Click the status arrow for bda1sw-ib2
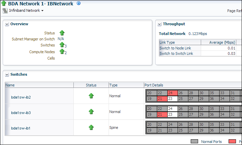 91,96
